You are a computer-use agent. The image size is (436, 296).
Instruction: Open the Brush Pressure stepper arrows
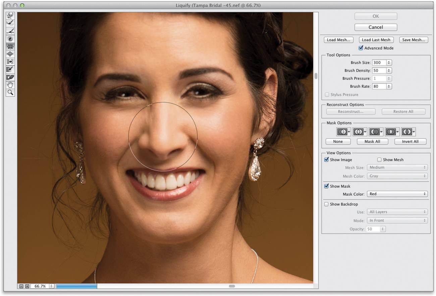(x=389, y=79)
